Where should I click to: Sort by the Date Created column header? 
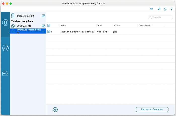click(x=145, y=25)
